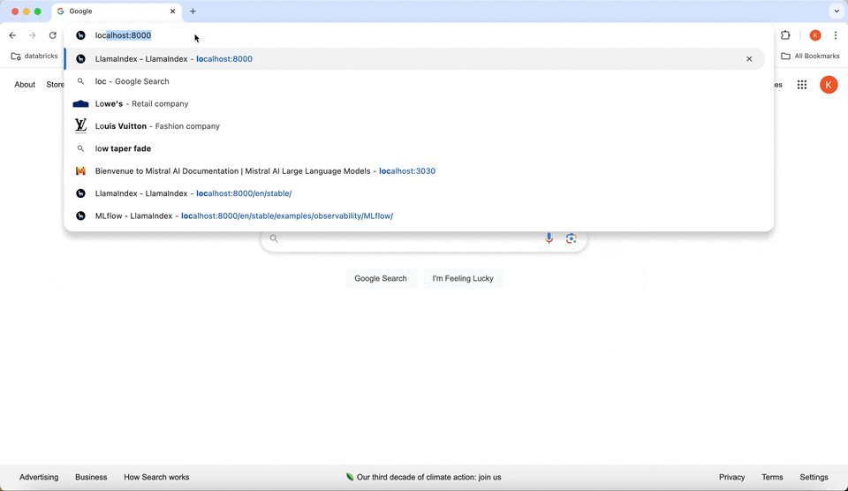The width and height of the screenshot is (848, 491).
Task: Open the Google apps grid
Action: coord(802,85)
